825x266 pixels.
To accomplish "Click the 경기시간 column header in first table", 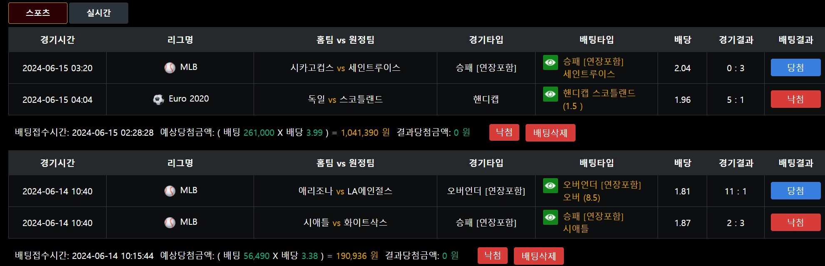I will pos(57,40).
